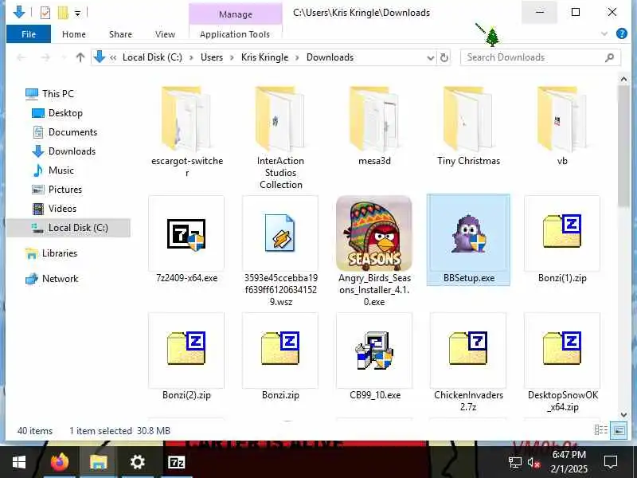Click the Manage contextual tab header

click(x=236, y=14)
